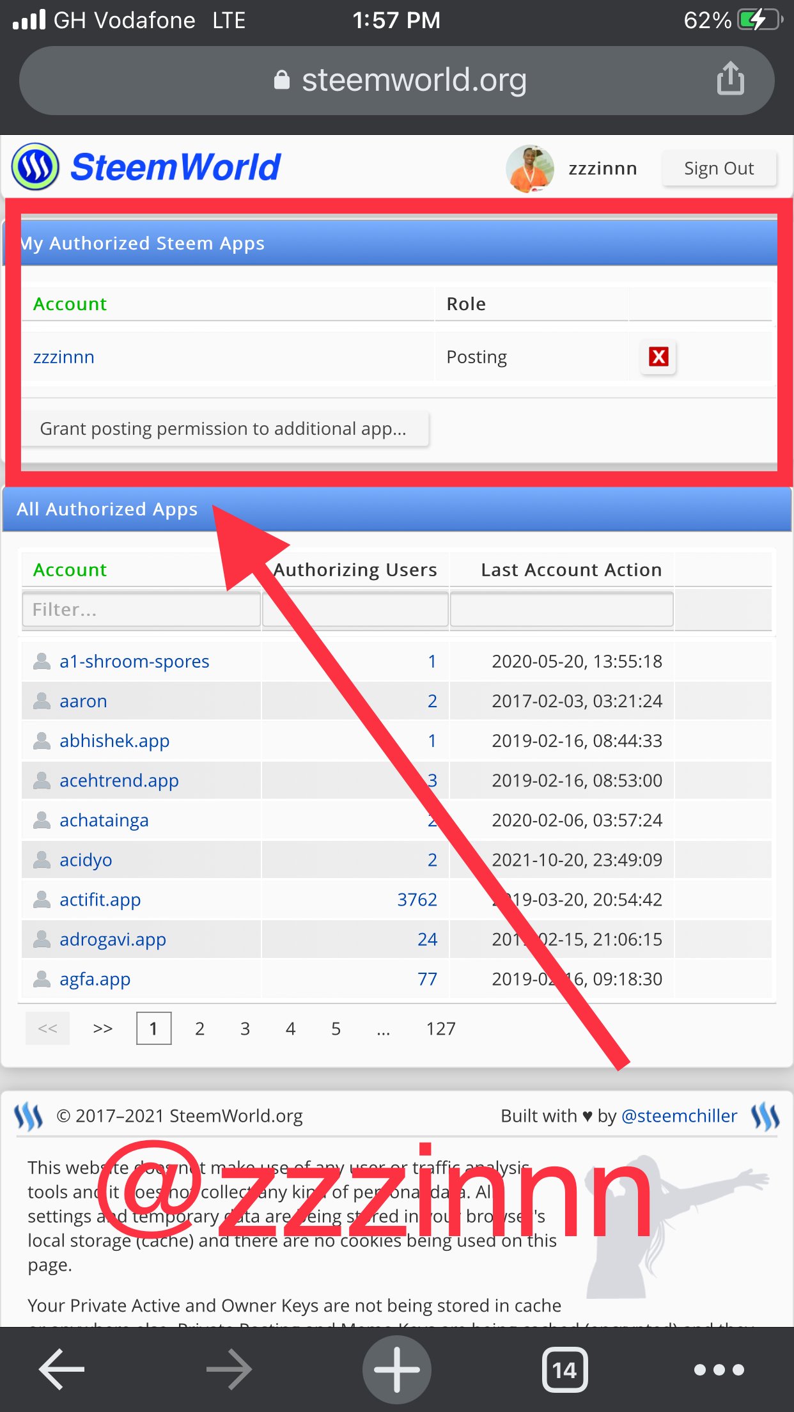Open achatainga account link
Image resolution: width=794 pixels, height=1412 pixels.
tap(104, 820)
